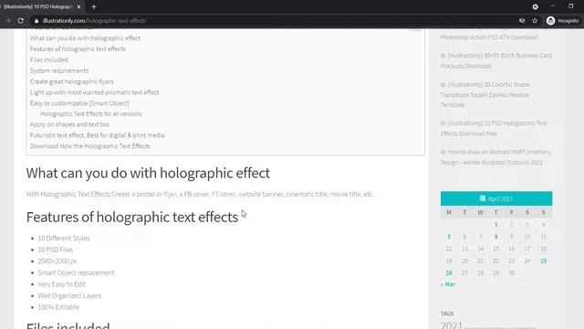Select April 26 in the calendar

click(449, 273)
